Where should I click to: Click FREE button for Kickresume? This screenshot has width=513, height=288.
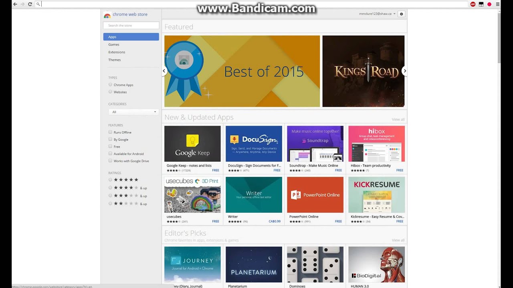pyautogui.click(x=400, y=221)
